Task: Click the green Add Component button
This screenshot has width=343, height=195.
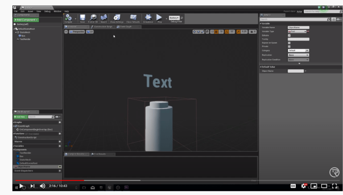Action: (26, 20)
